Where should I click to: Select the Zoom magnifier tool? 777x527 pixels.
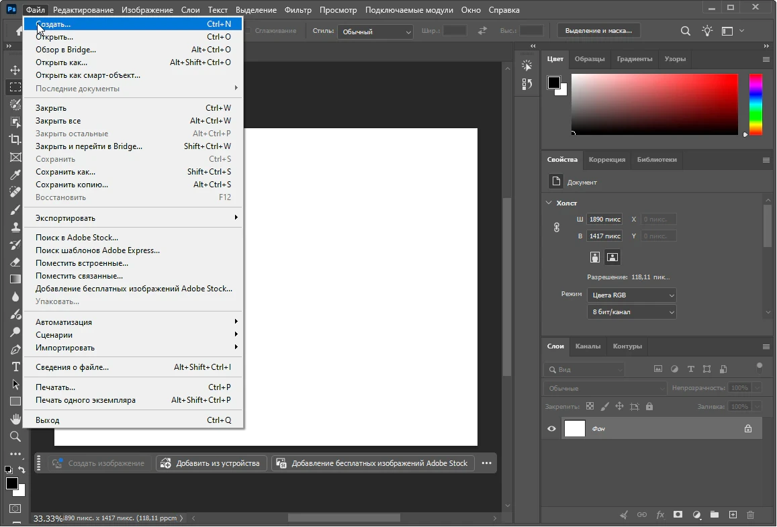tap(15, 436)
